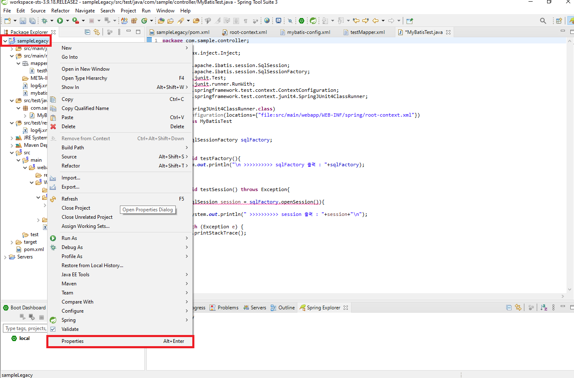This screenshot has width=574, height=378.
Task: Open the Debug button dropdown arrow
Action: (52, 21)
